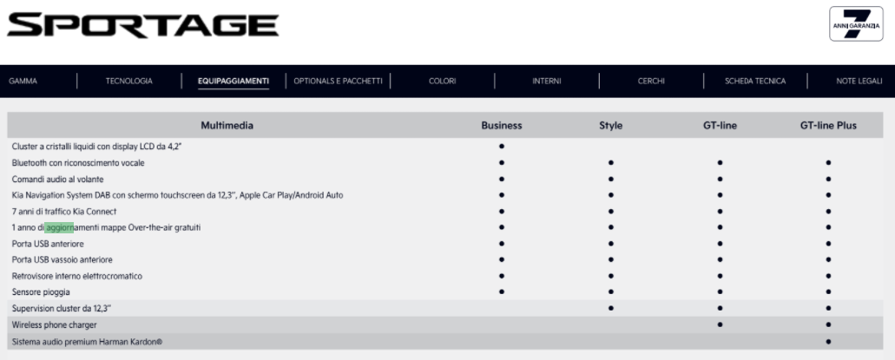895x360 pixels.
Task: View the Scheda Tecnica tab
Action: click(x=755, y=81)
